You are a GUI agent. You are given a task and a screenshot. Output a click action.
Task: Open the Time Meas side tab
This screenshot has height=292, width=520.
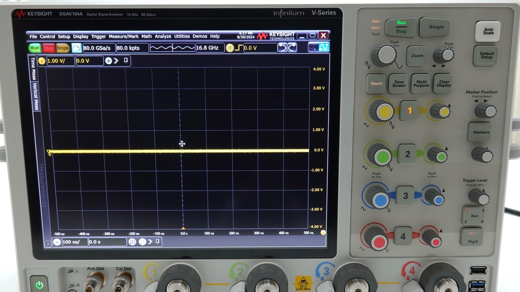33,68
